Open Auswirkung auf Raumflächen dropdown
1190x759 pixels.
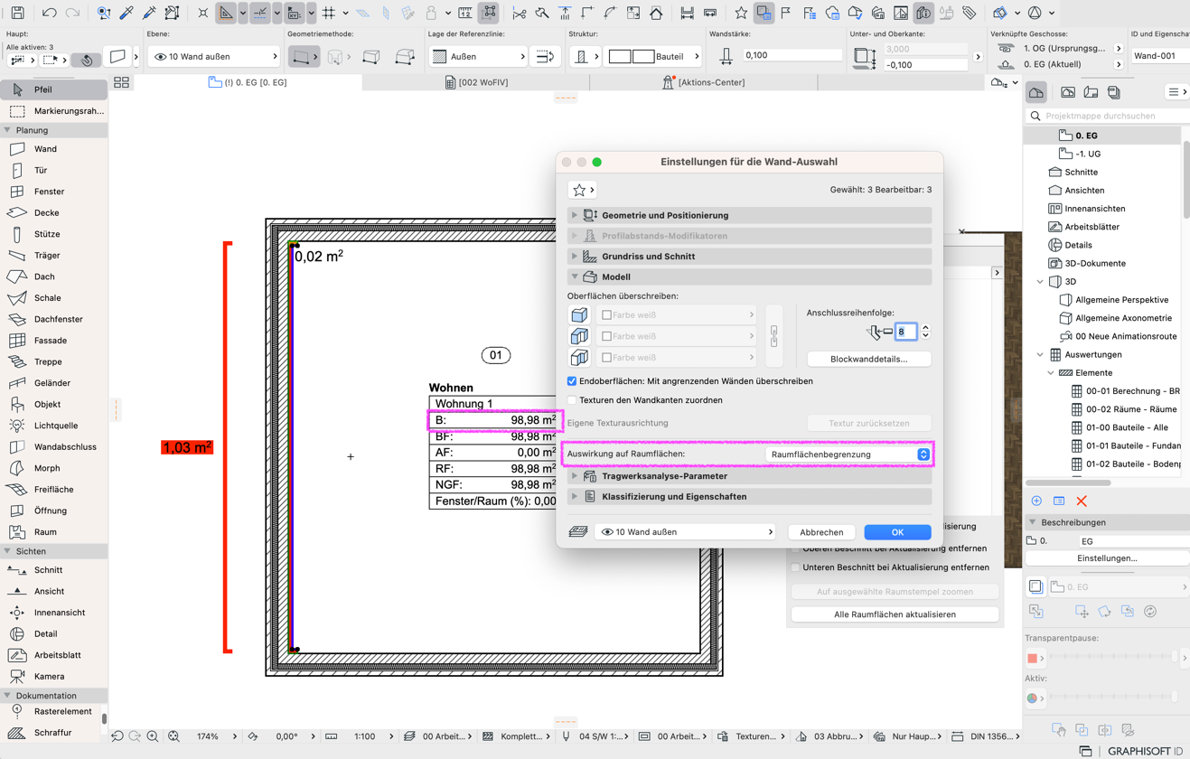tap(848, 454)
